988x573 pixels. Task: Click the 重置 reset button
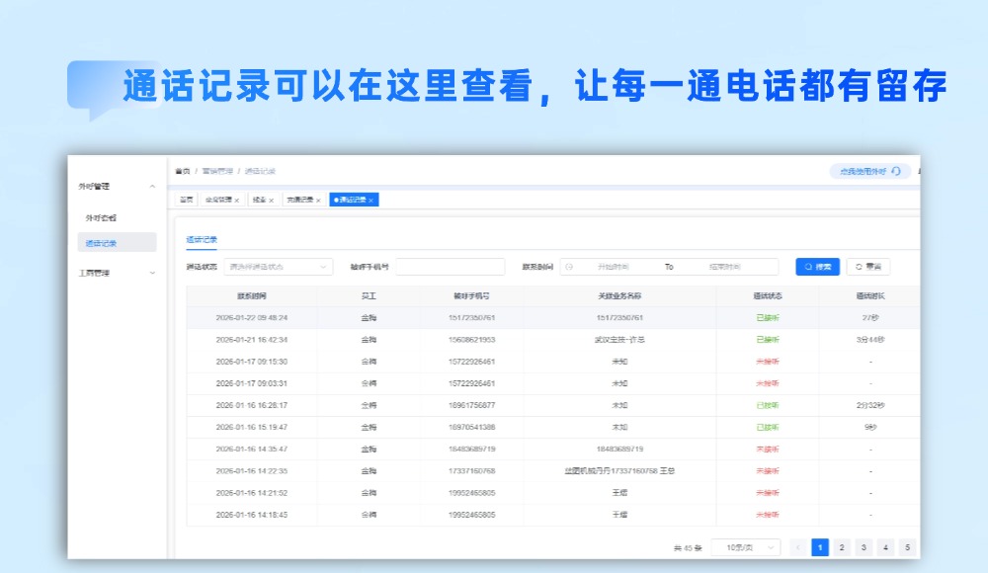point(868,267)
